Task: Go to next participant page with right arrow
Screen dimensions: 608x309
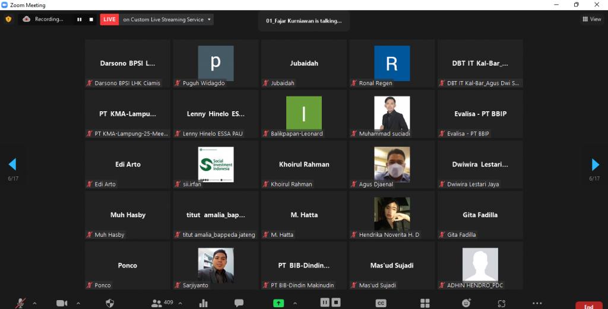Action: pos(595,165)
